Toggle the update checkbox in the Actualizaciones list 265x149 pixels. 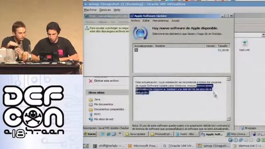point(136,50)
